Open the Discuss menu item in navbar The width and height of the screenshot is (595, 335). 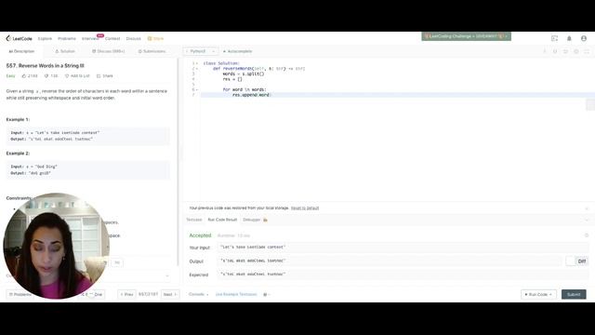[133, 39]
